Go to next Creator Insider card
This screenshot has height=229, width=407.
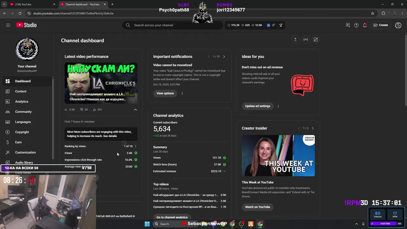point(313,128)
